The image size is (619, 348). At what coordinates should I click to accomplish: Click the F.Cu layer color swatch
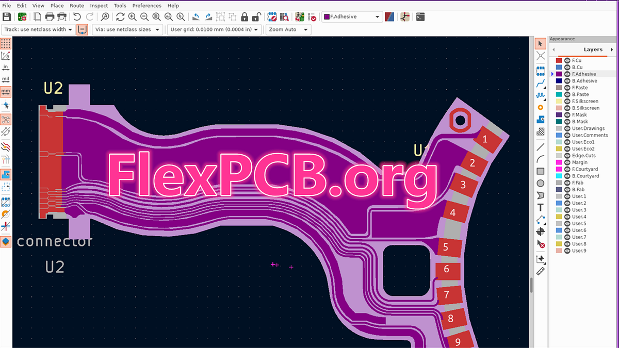(x=560, y=60)
